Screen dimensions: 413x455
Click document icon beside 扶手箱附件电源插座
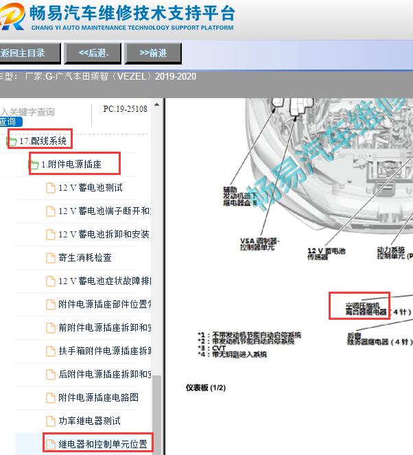[51, 351]
